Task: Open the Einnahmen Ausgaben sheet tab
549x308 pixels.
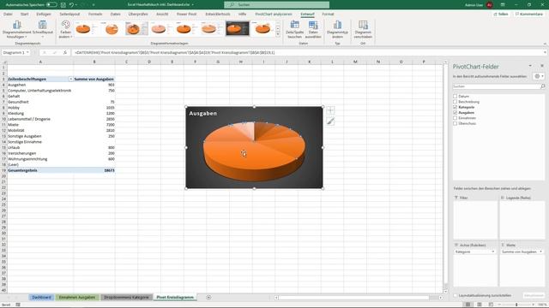Action: pyautogui.click(x=77, y=297)
